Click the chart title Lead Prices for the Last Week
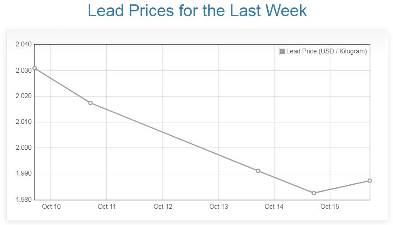This screenshot has height=225, width=393. point(196,11)
